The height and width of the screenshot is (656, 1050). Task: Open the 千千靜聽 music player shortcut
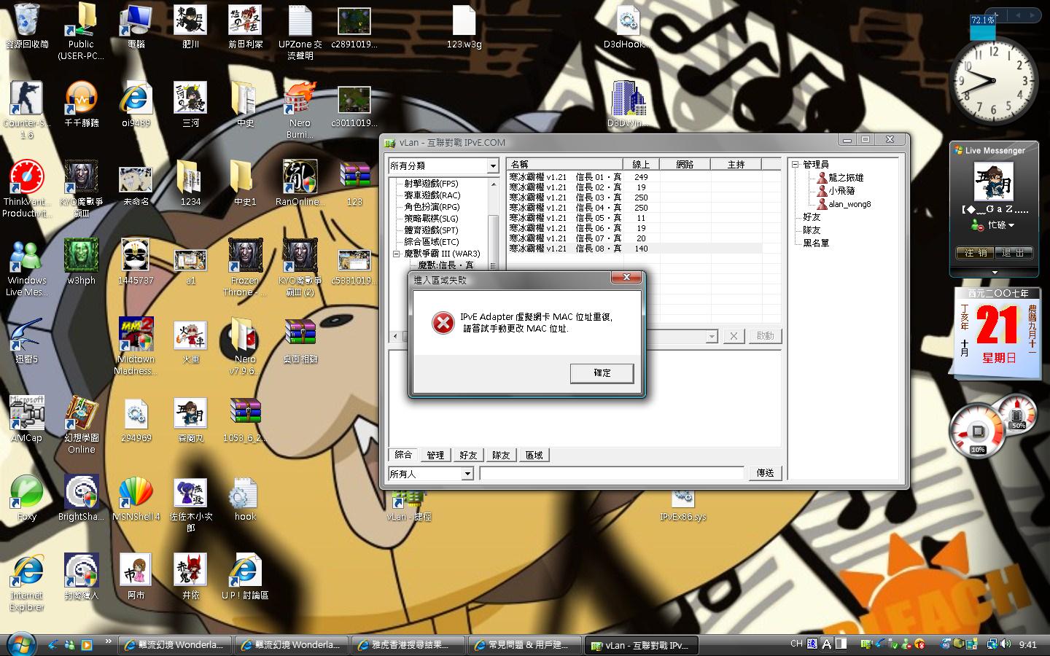pos(82,104)
